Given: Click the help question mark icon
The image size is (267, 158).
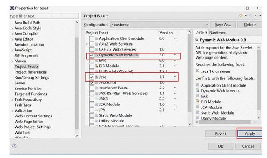Looking at the screenshot, I should pos(14,146).
